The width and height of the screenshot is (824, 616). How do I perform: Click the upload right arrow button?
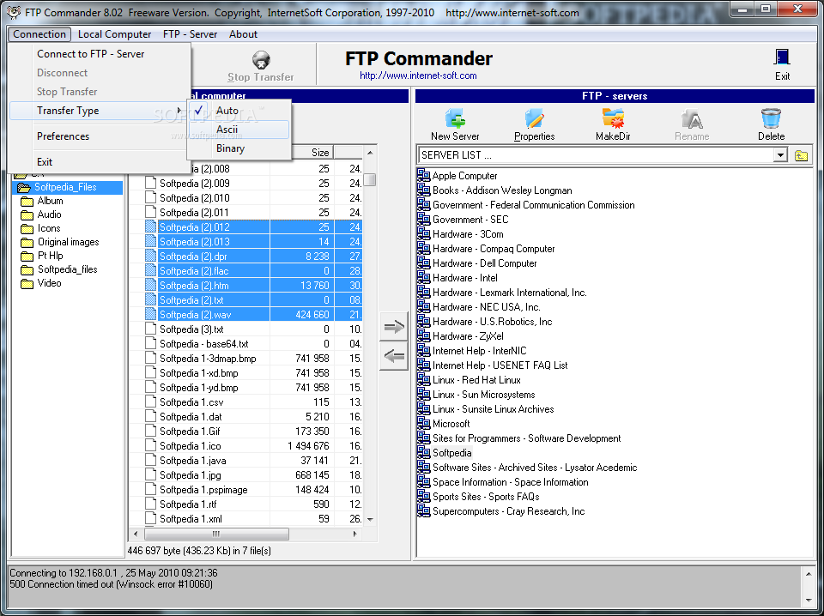click(x=394, y=327)
